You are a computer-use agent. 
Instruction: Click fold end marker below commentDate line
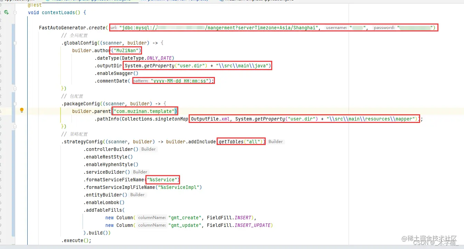click(15, 88)
